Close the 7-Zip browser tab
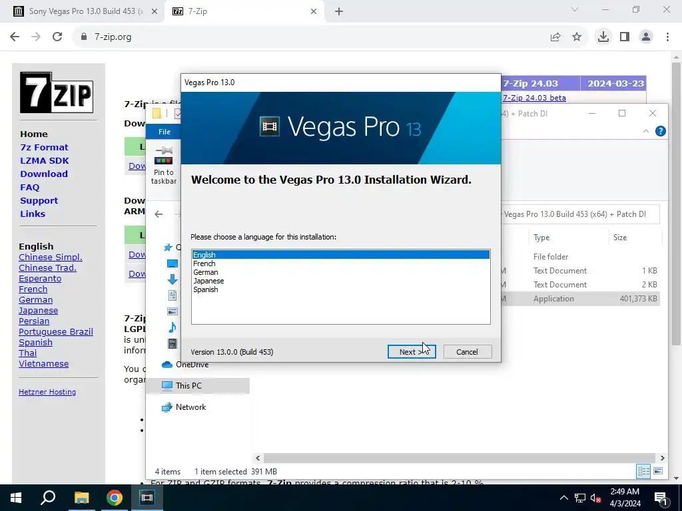Screen dimensions: 682x511 click(x=314, y=11)
